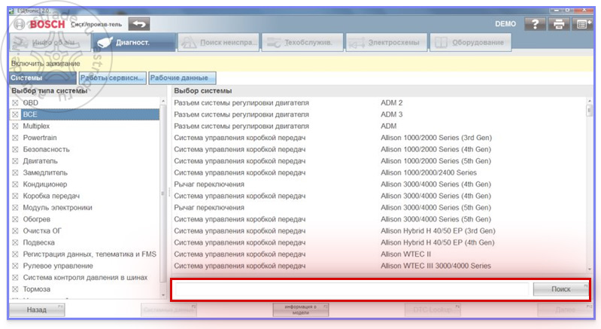
Task: Choose Allison Hybrid H 40/50 EP (3rd Gen)
Action: point(378,231)
